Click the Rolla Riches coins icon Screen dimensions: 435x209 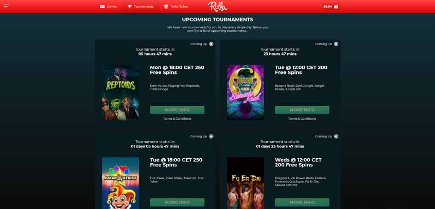click(x=166, y=6)
